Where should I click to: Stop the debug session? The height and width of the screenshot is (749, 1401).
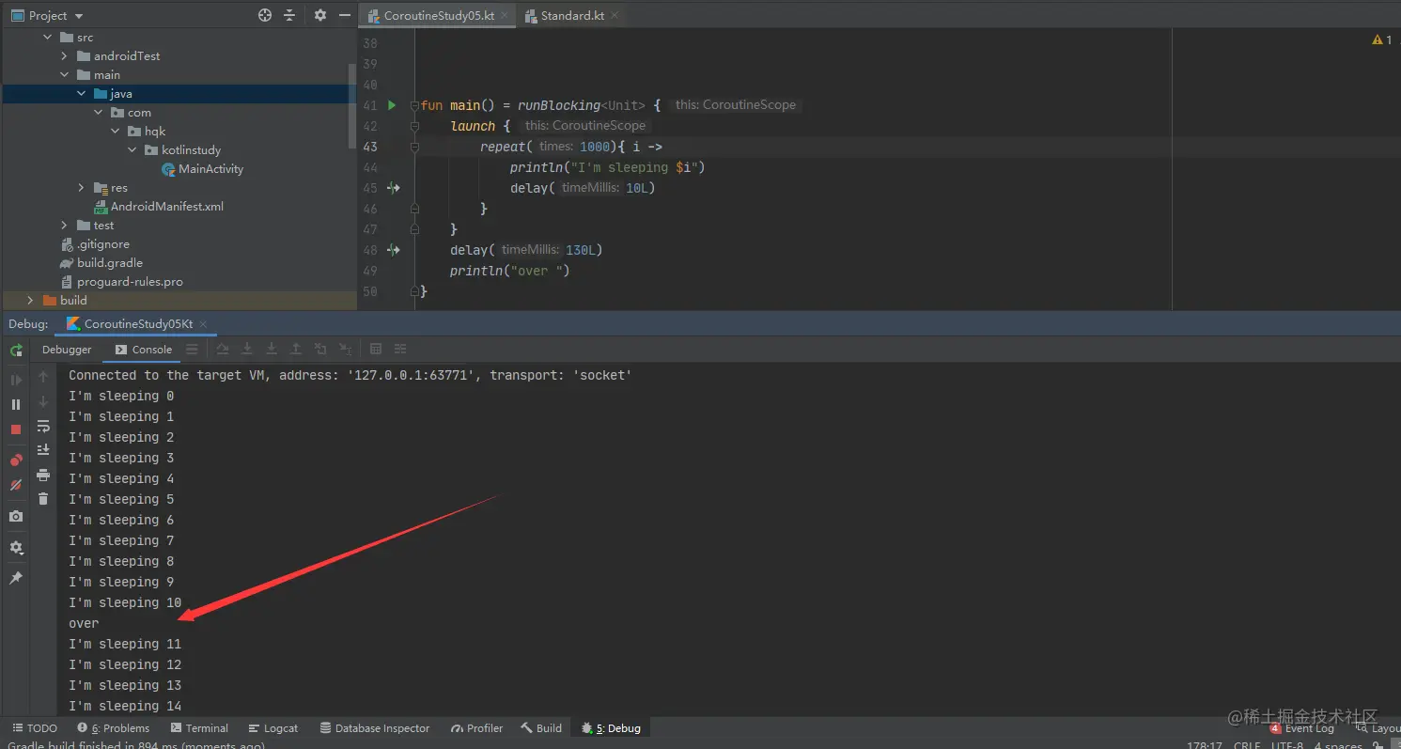click(16, 429)
